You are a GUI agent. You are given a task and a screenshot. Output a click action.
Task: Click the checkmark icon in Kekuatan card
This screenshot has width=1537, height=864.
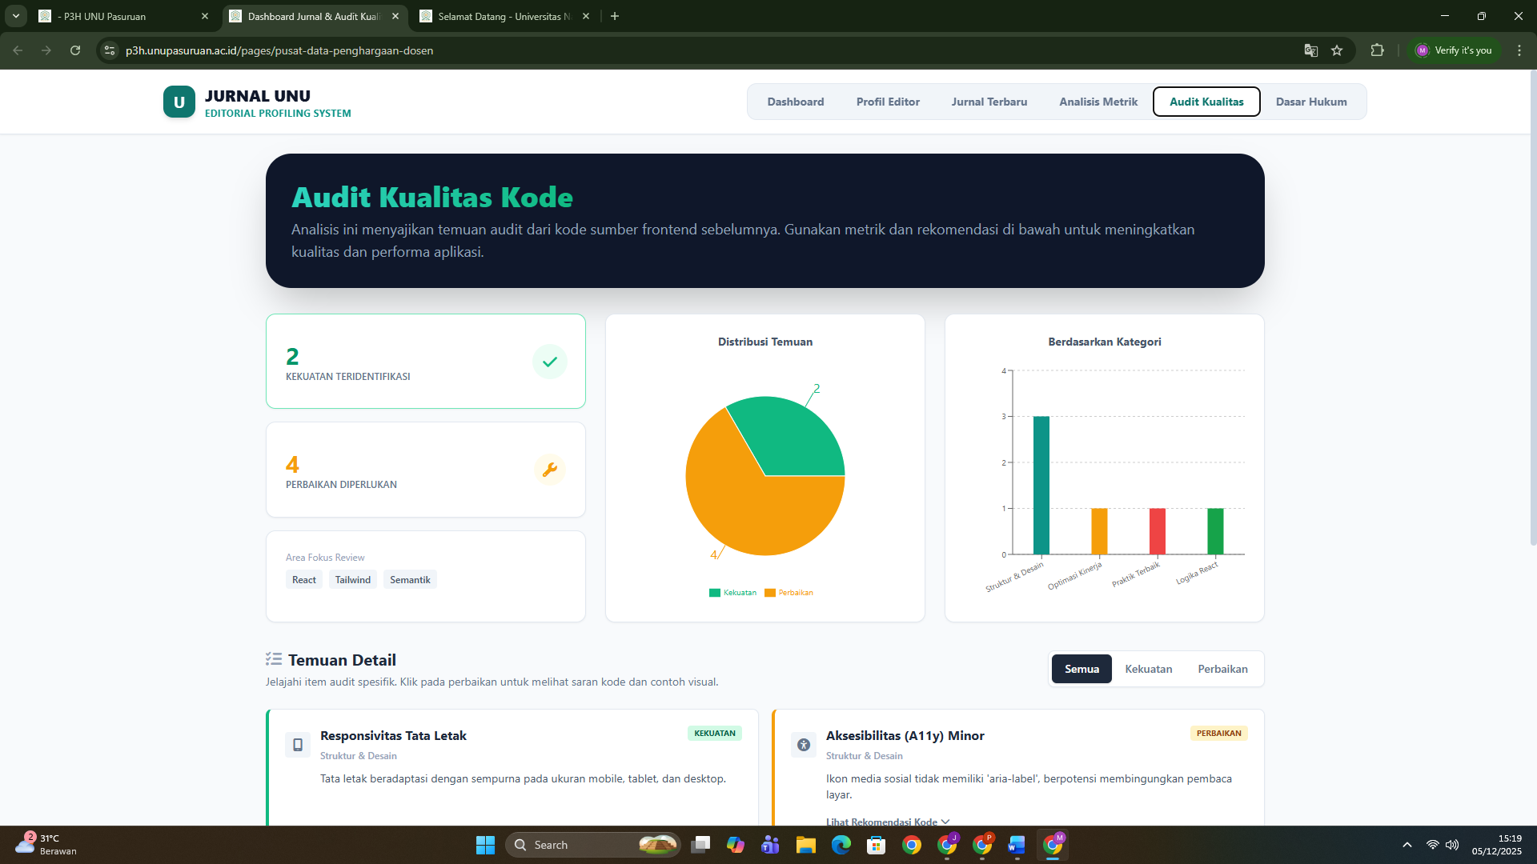[x=550, y=362]
